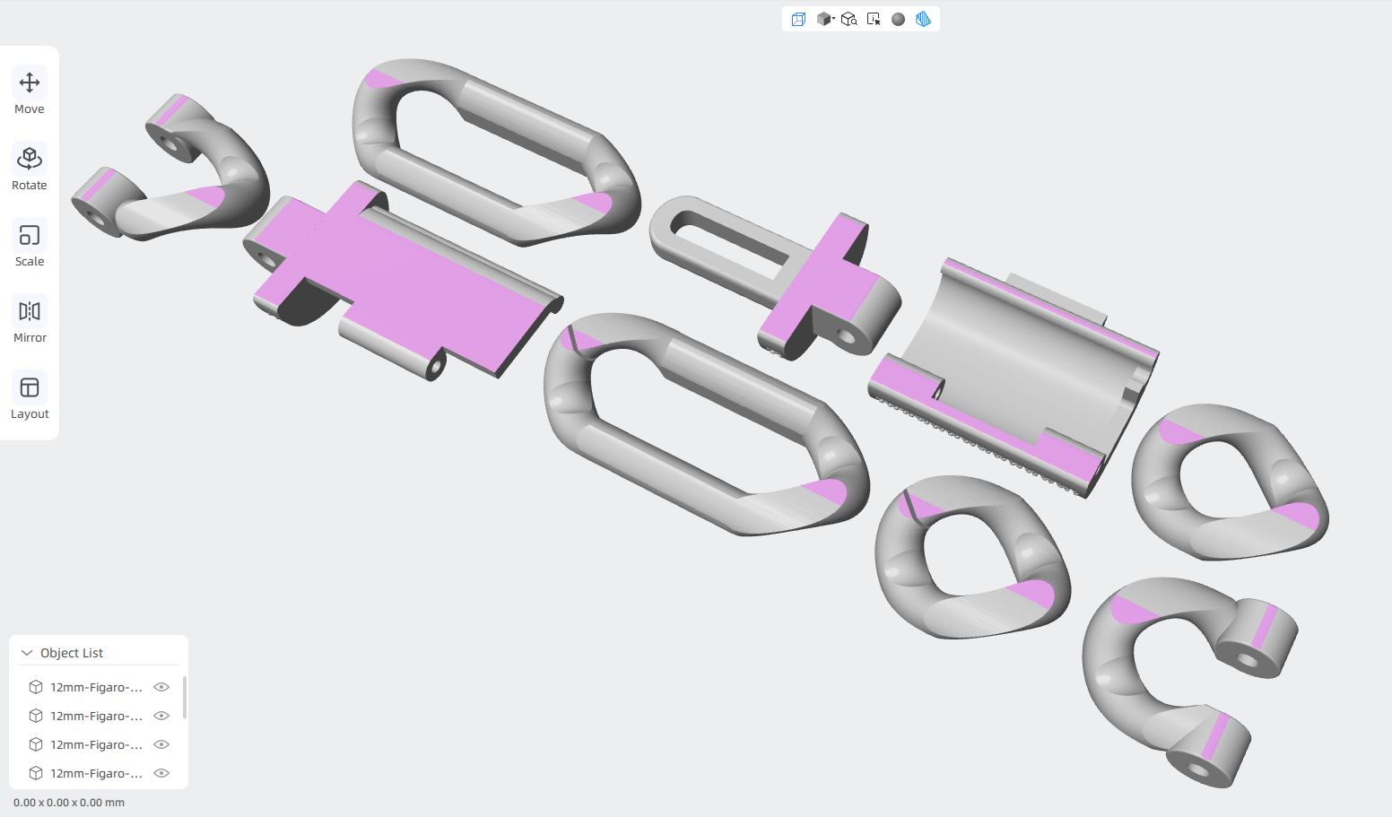The height and width of the screenshot is (817, 1392).
Task: Hide the second 12mm-Figaro object
Action: pyautogui.click(x=161, y=716)
